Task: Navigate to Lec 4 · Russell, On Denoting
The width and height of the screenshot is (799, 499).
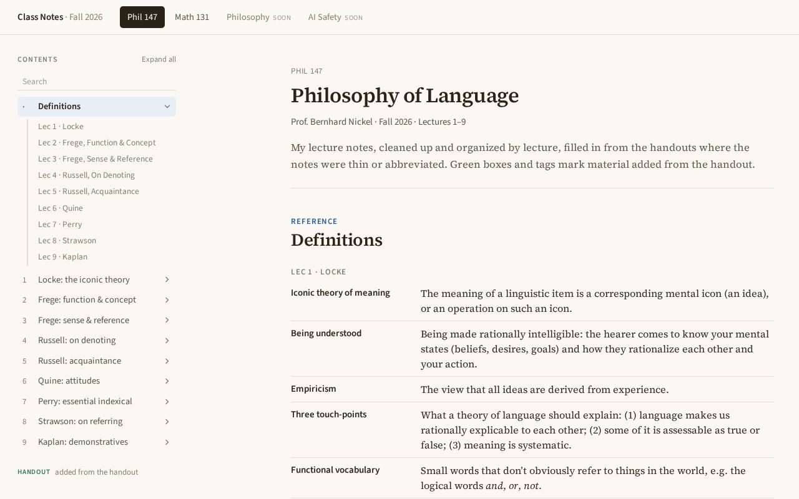Action: (x=86, y=175)
